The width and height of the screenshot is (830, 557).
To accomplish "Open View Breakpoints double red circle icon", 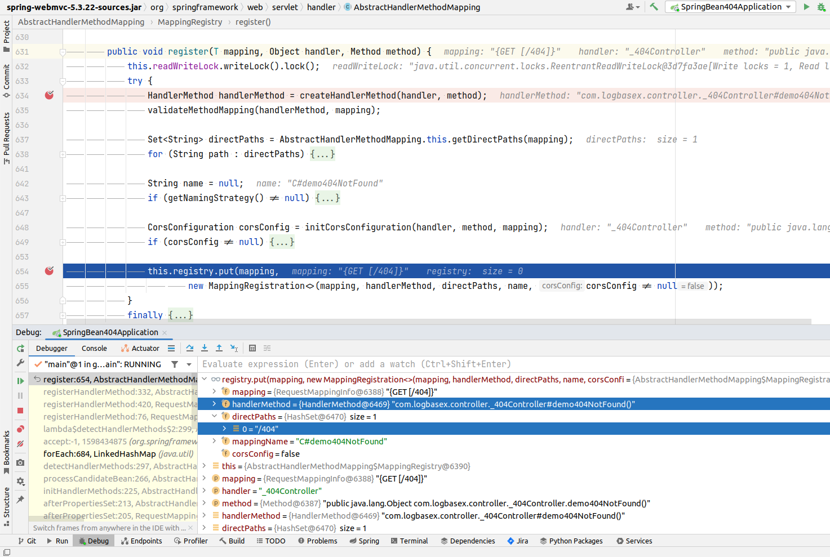I will [x=20, y=429].
